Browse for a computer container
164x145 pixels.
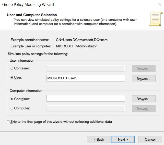point(144,99)
